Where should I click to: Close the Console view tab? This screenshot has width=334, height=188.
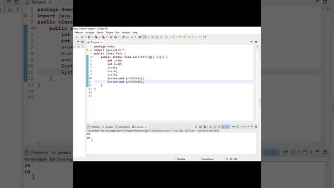tap(146, 127)
